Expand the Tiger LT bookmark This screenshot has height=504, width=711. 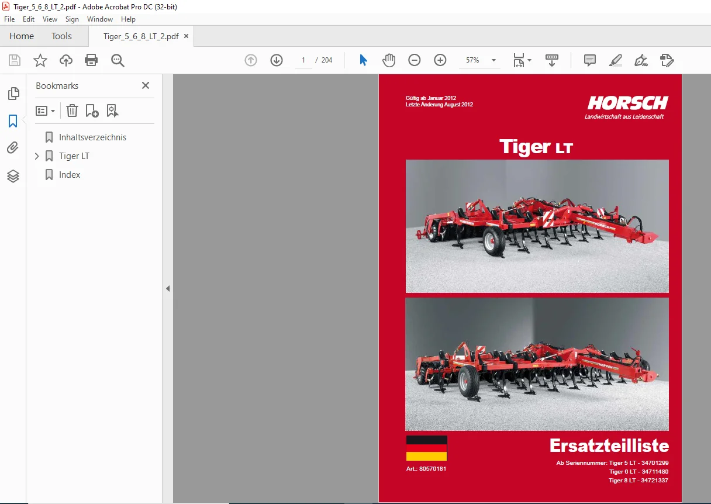37,156
